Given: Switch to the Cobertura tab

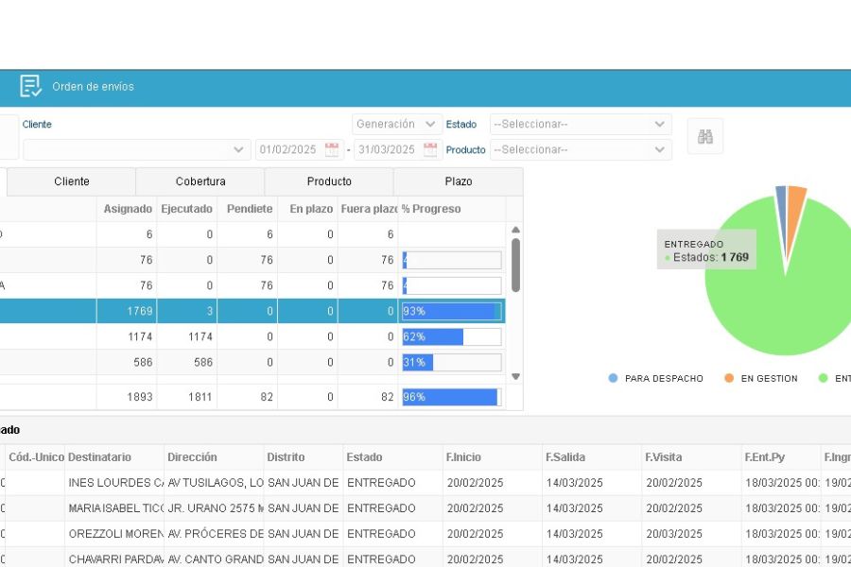Looking at the screenshot, I should (x=200, y=181).
